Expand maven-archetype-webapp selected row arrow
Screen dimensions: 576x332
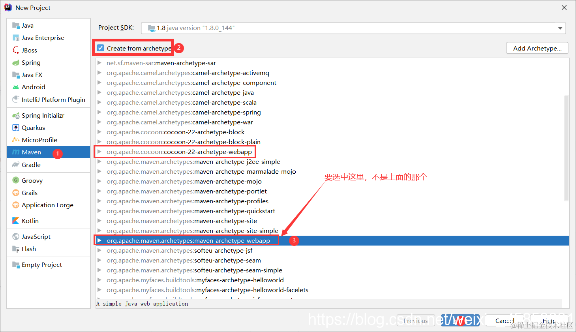click(x=99, y=240)
